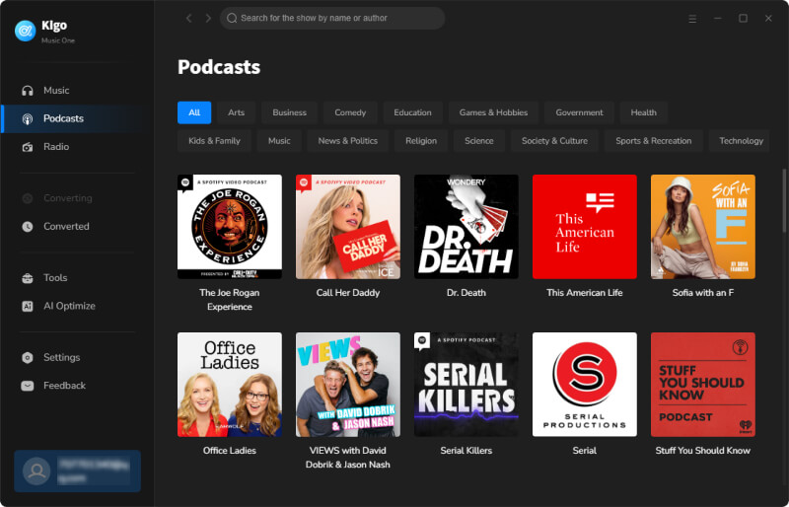The image size is (789, 507).
Task: Filter by Government category
Action: tap(579, 112)
